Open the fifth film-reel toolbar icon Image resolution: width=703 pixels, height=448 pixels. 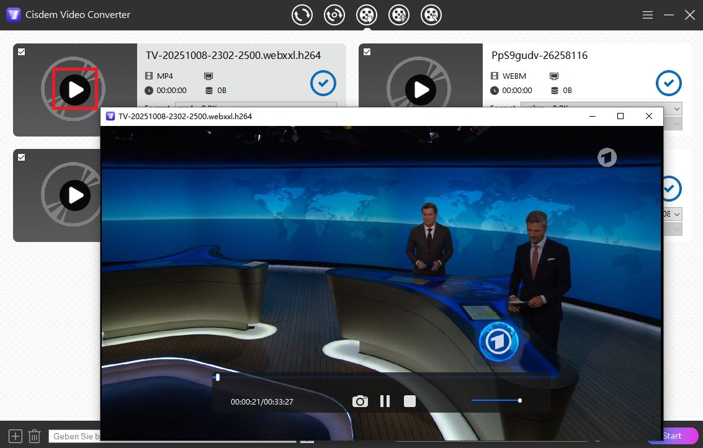(431, 15)
